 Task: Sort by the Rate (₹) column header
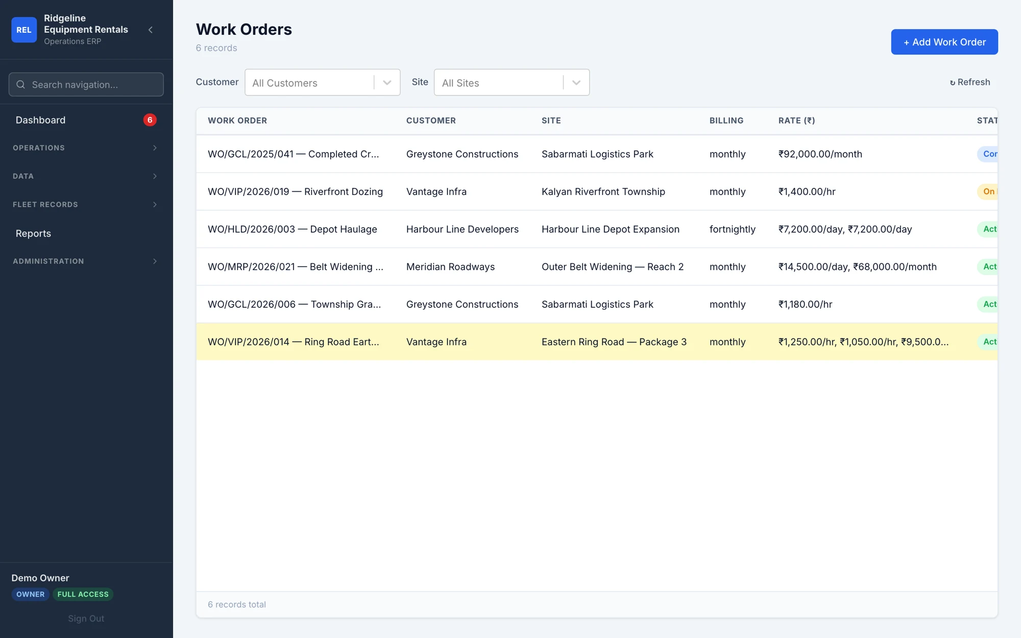796,120
